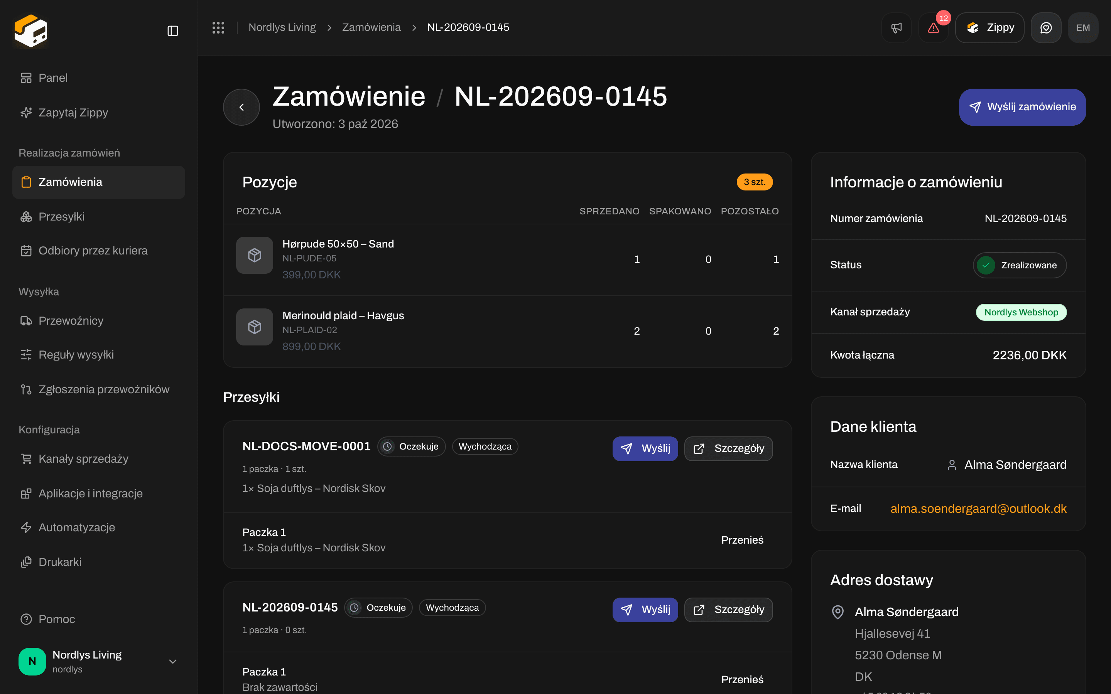Open announcements megaphone icon
Image resolution: width=1111 pixels, height=694 pixels.
click(x=896, y=27)
